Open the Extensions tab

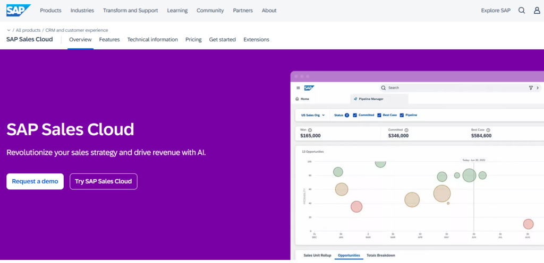(x=257, y=39)
